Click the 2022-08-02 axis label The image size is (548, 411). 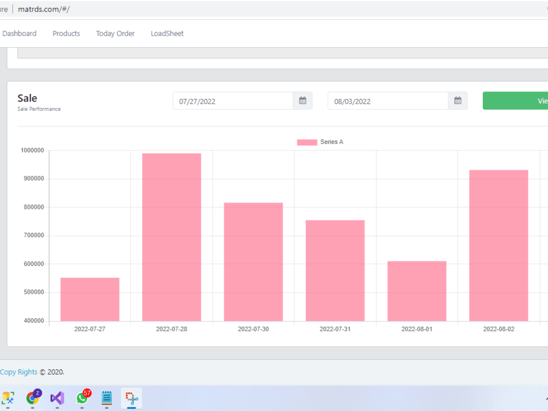click(499, 329)
